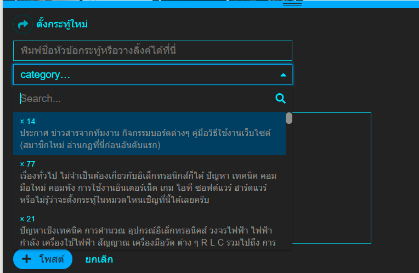Click the โพสต์ post button
This screenshot has height=273, width=419.
click(x=43, y=259)
